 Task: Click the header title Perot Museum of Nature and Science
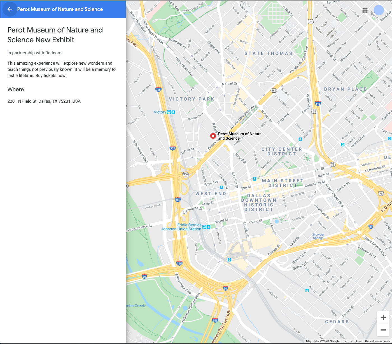(60, 9)
